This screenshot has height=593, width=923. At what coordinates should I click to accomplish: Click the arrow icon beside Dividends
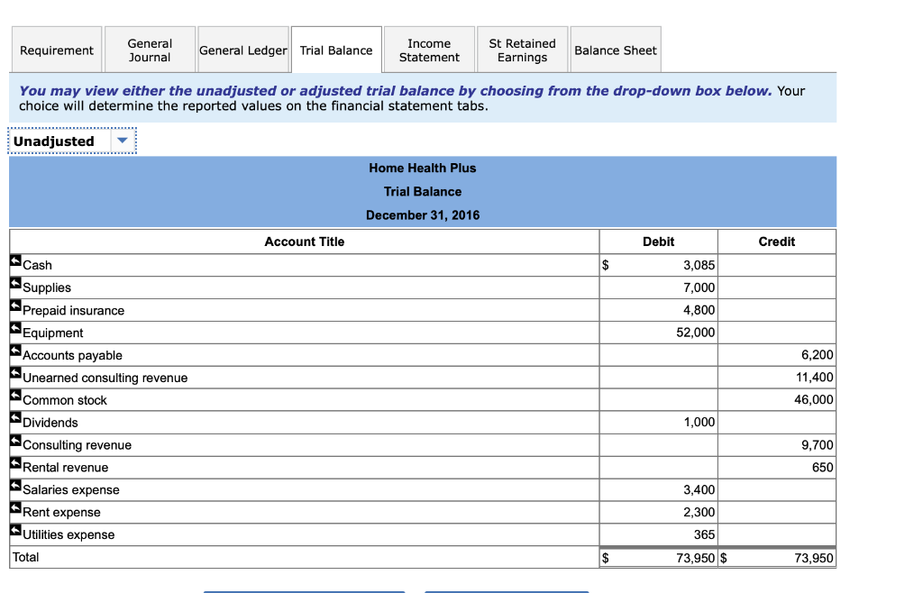[14, 417]
